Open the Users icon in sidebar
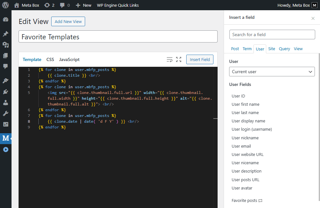Viewport: 320px width, 208px height. [5, 103]
